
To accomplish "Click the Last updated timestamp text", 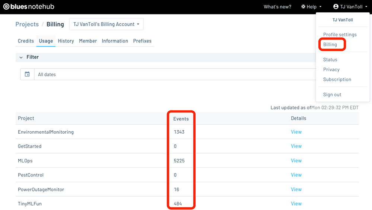I will [314, 108].
